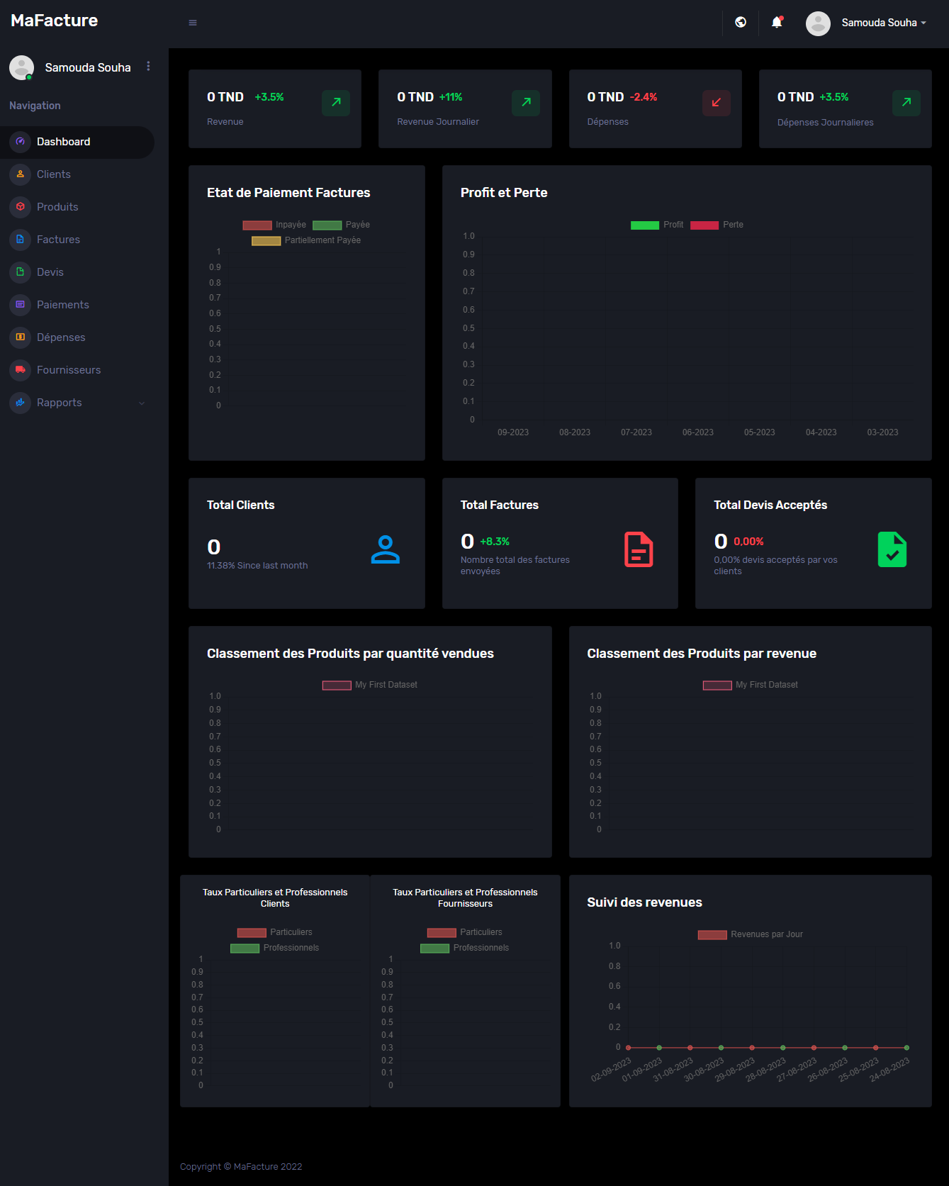
Task: Toggle Perte dataset in Profit chart
Action: [x=717, y=225]
